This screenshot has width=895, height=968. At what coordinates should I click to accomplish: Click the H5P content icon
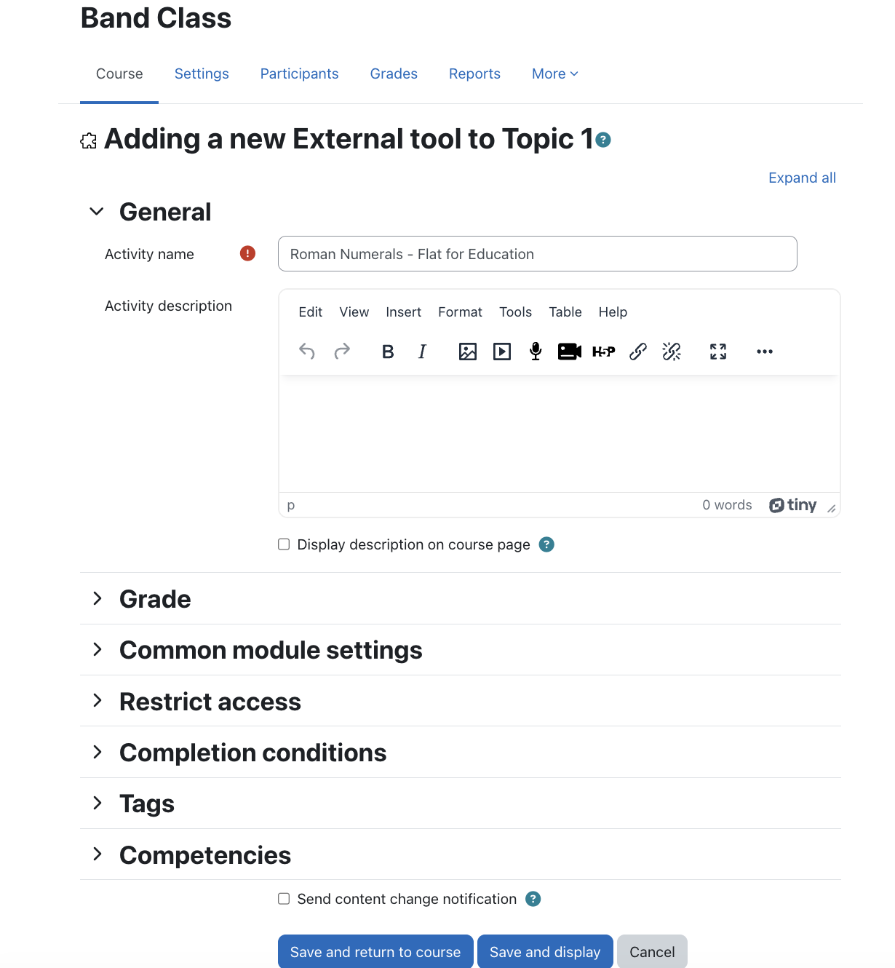[603, 352]
